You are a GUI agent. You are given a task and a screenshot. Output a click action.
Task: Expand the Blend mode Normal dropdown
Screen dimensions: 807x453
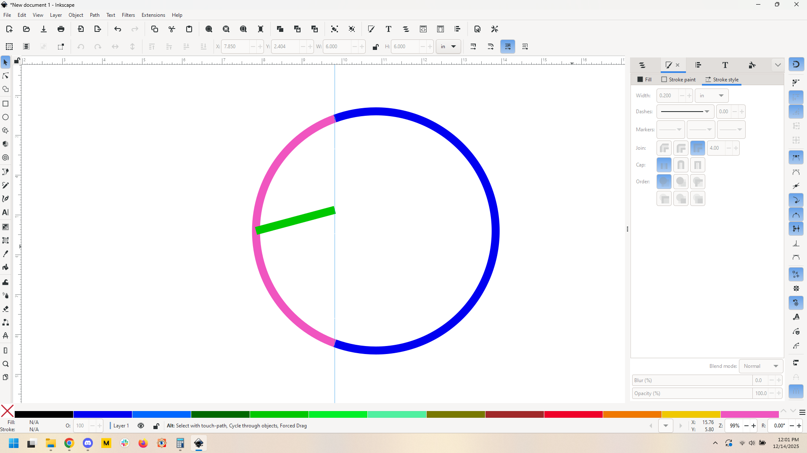[x=761, y=366]
